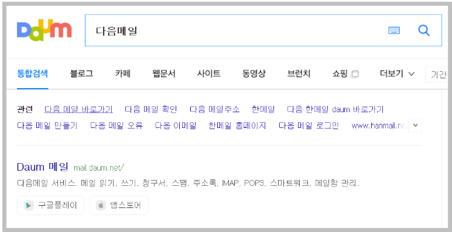
Task: Click the 쇼핑 new-window icon
Action: (355, 74)
